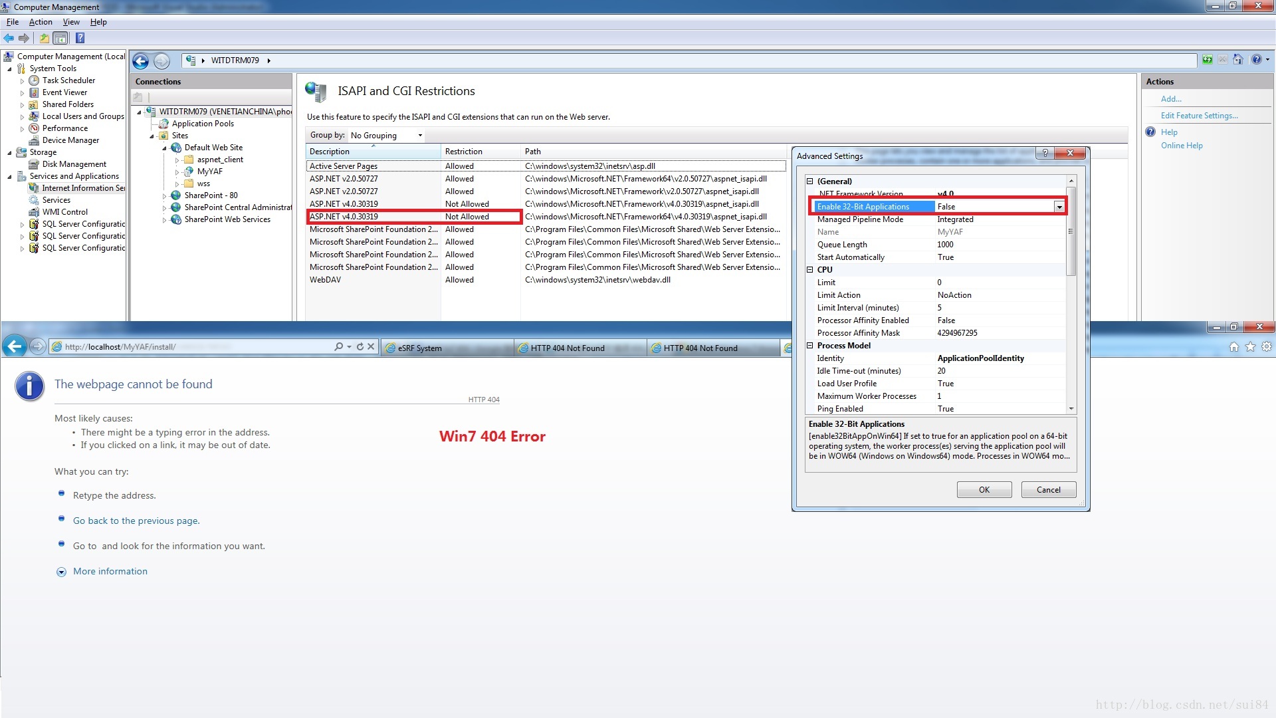Screen dimensions: 1276x718
Task: Collapse System Tools tree node
Action: click(x=9, y=69)
